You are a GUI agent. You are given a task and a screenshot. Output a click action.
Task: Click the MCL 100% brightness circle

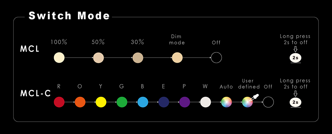coord(59,58)
